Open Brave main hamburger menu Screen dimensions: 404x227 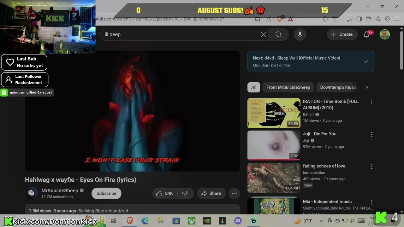[397, 19]
